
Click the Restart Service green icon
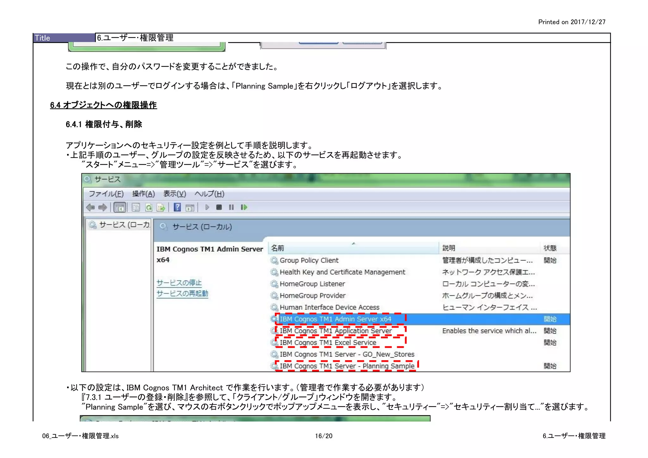[244, 207]
